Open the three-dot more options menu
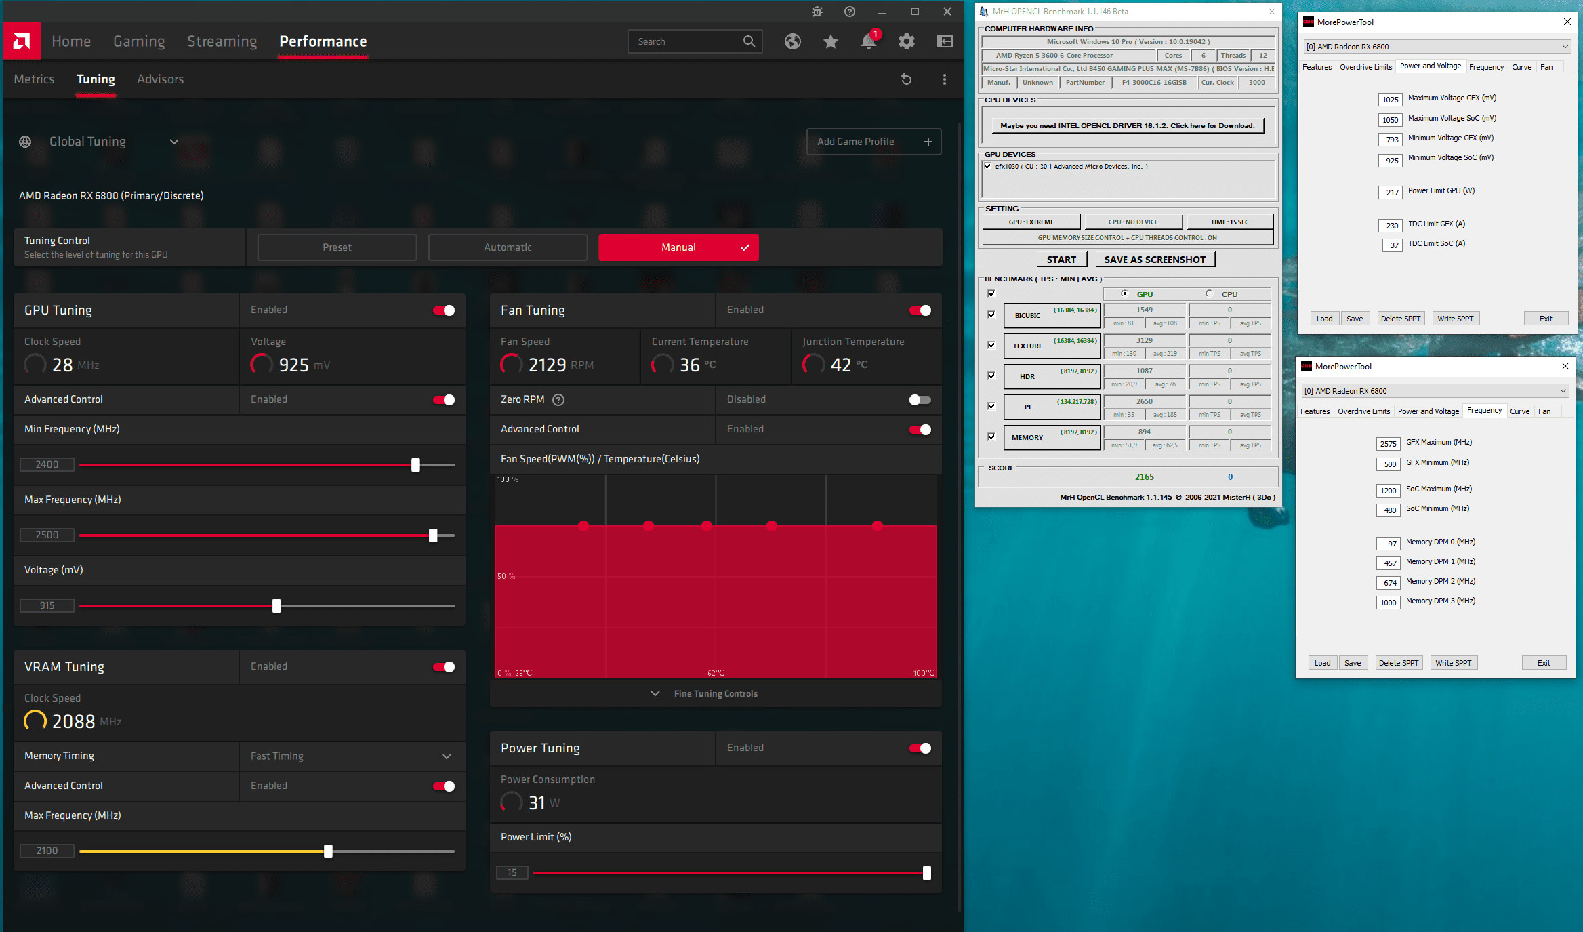The width and height of the screenshot is (1583, 932). coord(945,79)
